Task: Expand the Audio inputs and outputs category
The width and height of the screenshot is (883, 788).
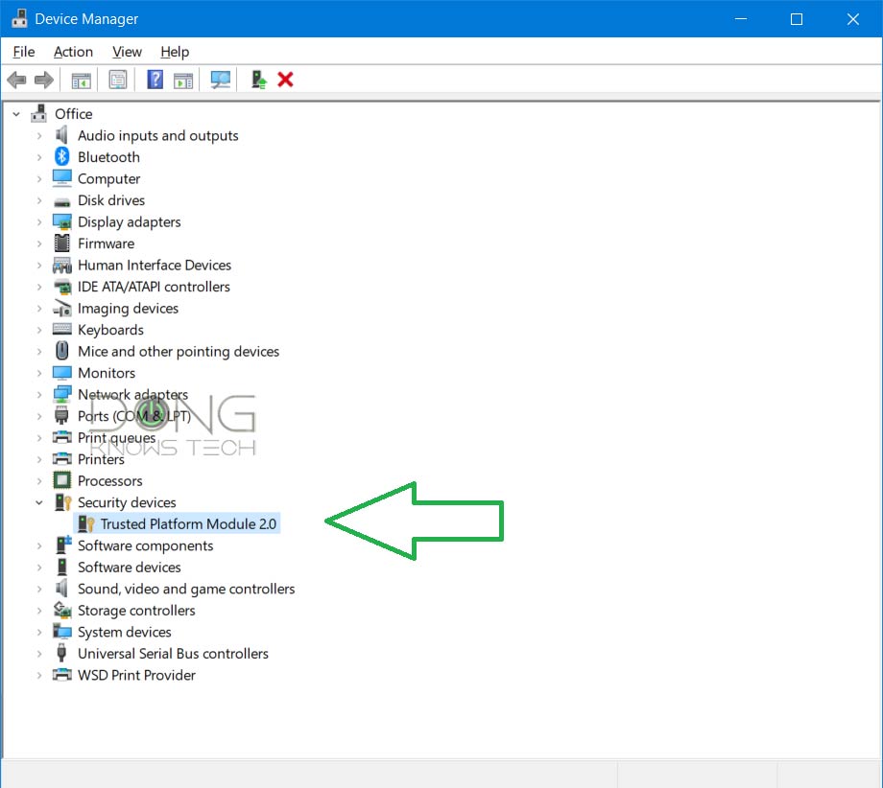Action: coord(38,135)
